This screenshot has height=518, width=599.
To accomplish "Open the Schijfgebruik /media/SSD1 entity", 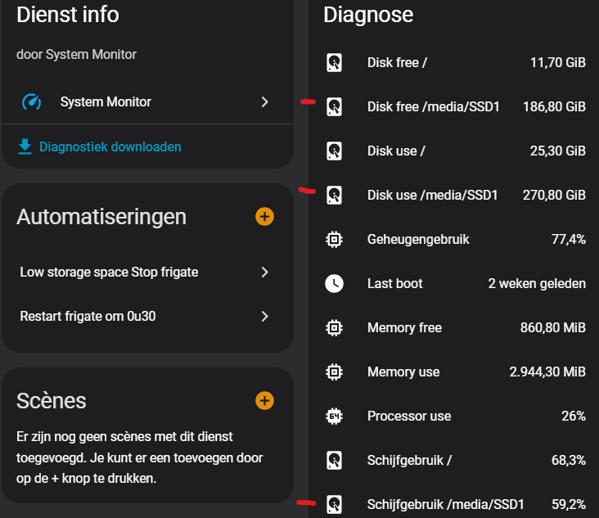I will [x=445, y=504].
